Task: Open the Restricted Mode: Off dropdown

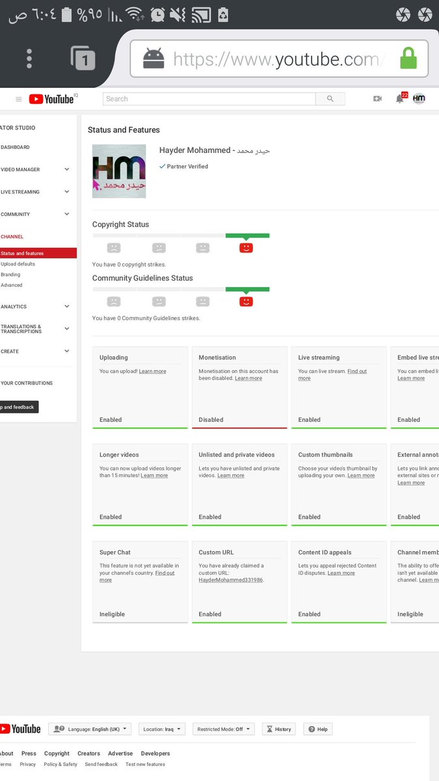Action: 224,729
